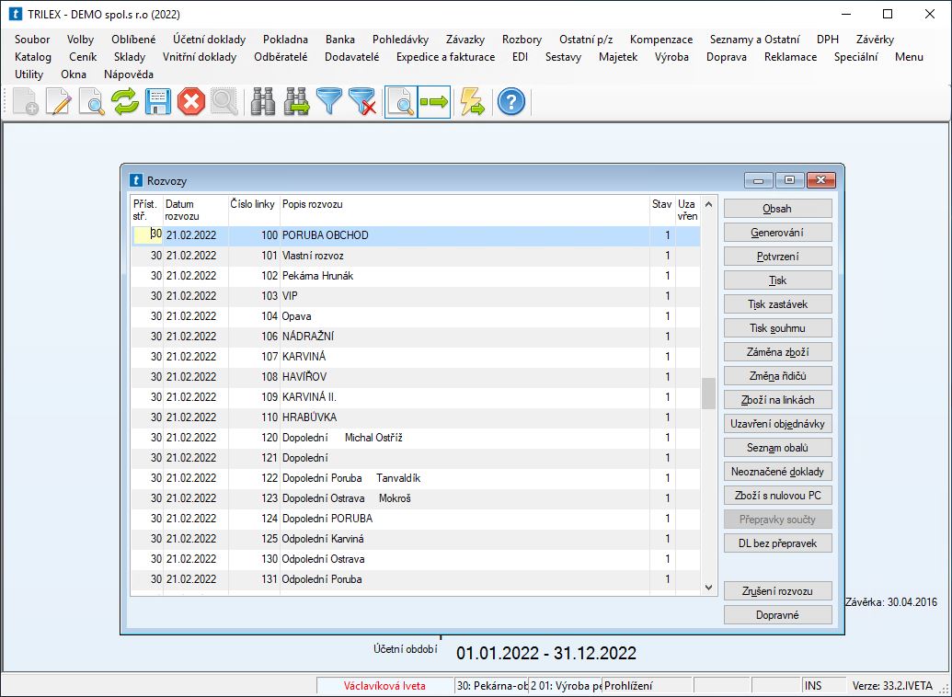Click the binoculars with green arrow icon
The image size is (952, 697).
click(x=296, y=102)
